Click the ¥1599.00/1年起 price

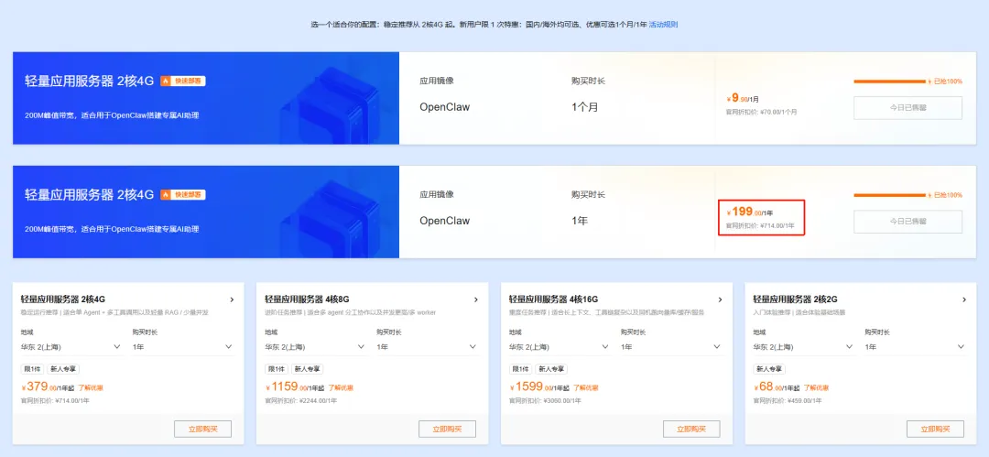pos(538,387)
